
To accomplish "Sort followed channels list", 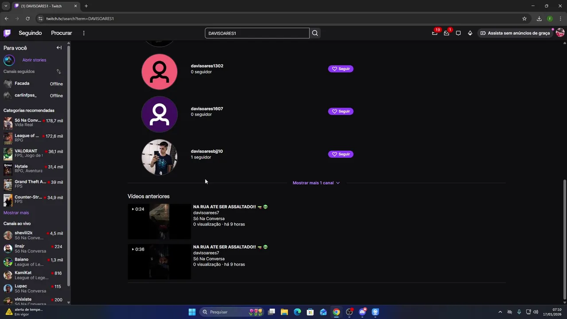I will 58,71.
